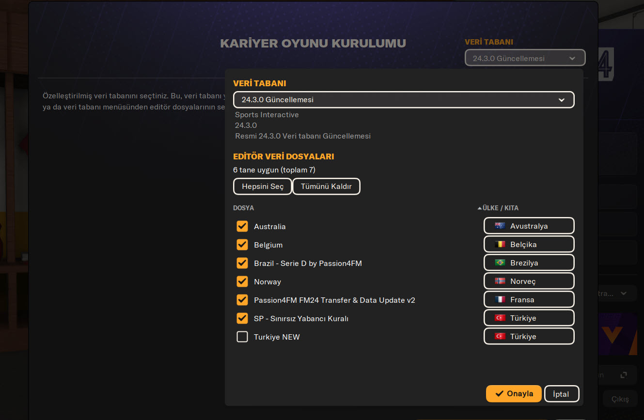Confirm with the Onayla button
644x420 pixels.
tap(514, 394)
